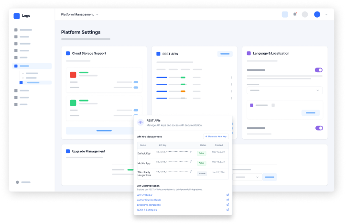Click the Platform Settings heading
Viewport: 346px width, 224px height.
pos(81,32)
